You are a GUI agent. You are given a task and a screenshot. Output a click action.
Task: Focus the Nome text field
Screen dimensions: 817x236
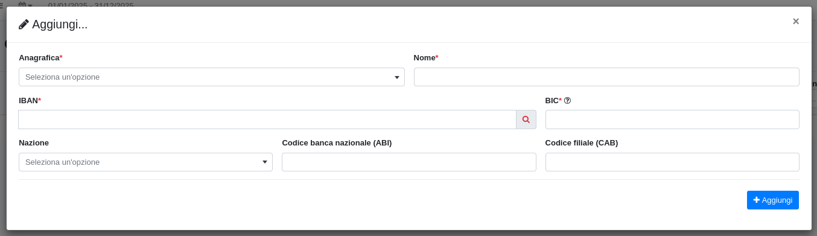point(606,77)
